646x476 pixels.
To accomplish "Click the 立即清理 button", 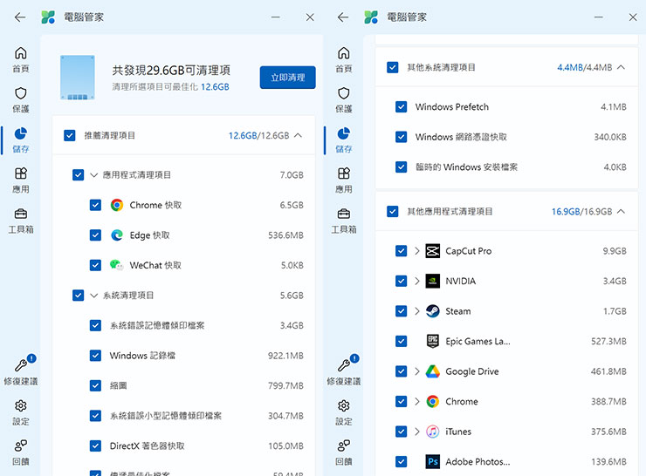I will pos(287,78).
